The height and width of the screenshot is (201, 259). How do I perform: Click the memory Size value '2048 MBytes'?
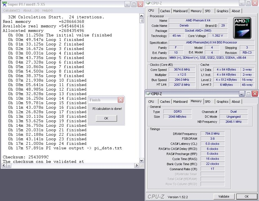click(177, 117)
